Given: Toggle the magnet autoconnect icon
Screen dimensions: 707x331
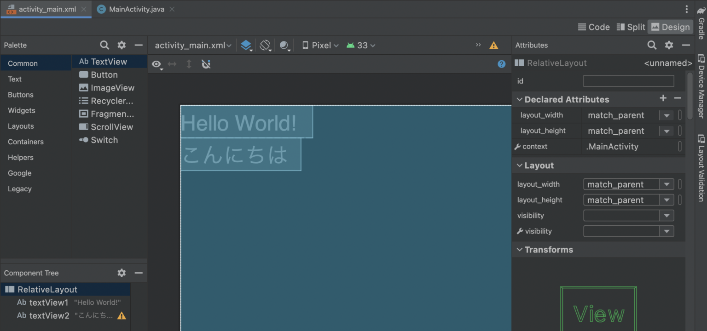Looking at the screenshot, I should coord(206,64).
